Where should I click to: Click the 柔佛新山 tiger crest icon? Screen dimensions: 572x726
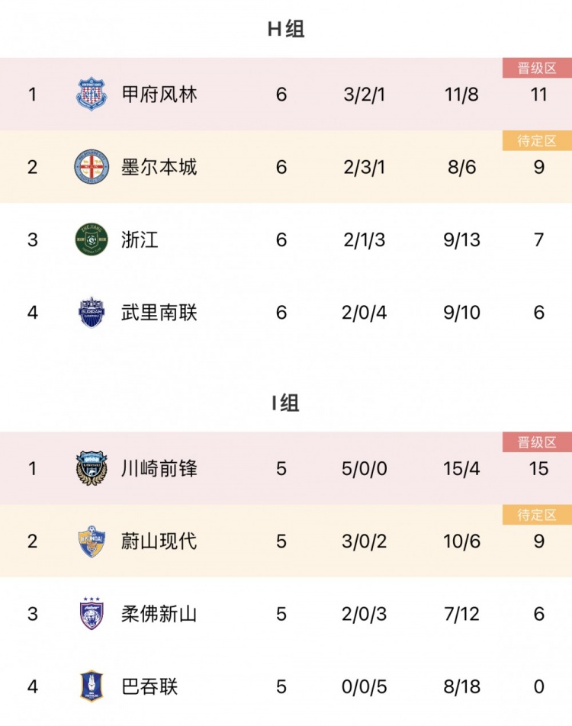point(92,614)
